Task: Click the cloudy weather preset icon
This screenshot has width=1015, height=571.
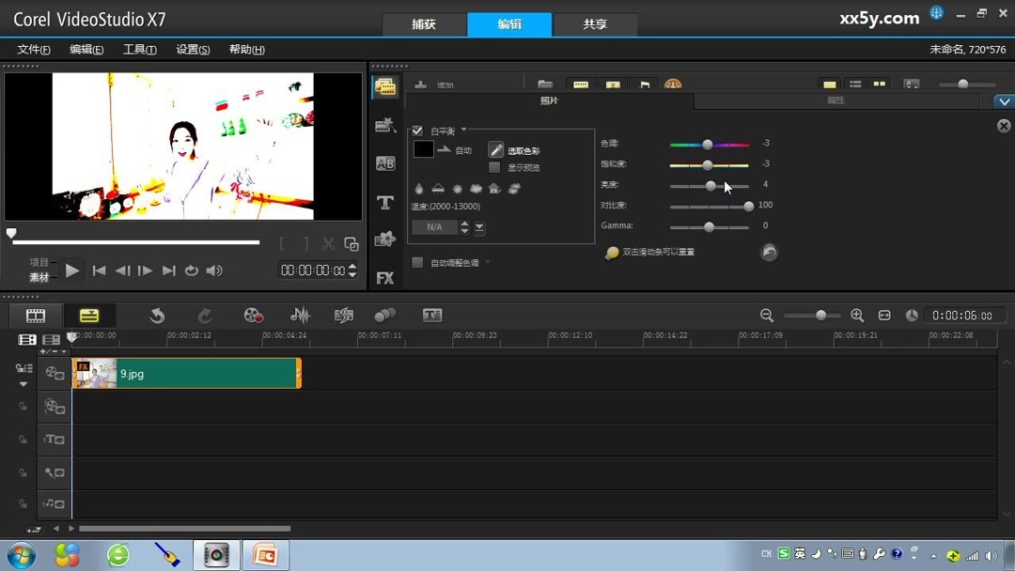Action: point(476,188)
